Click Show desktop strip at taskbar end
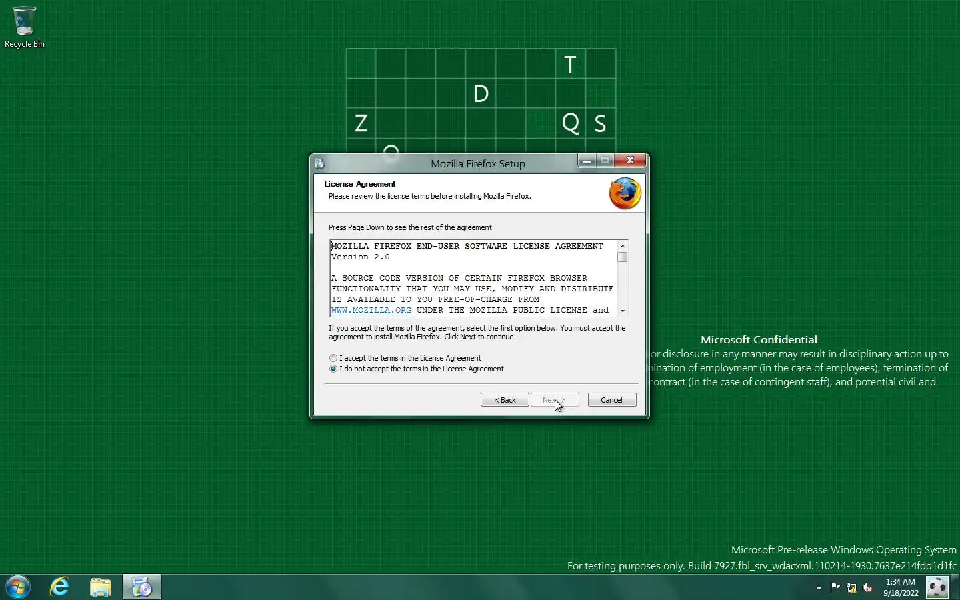 coord(955,587)
